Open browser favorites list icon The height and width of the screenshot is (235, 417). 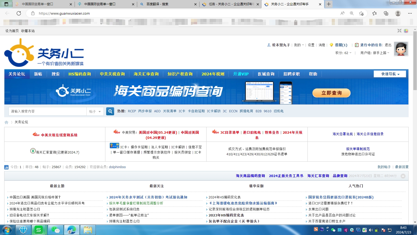click(374, 13)
